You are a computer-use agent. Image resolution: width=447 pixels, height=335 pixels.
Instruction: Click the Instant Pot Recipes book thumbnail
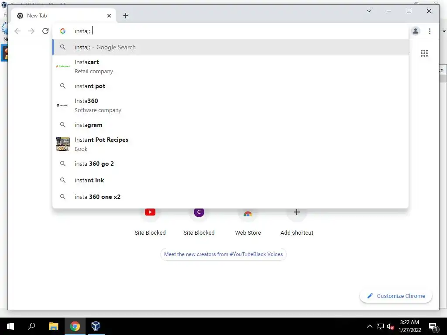(63, 144)
